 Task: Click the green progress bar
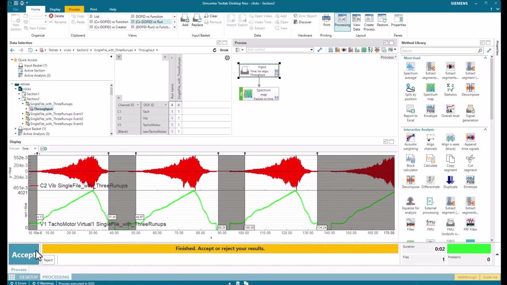469,249
